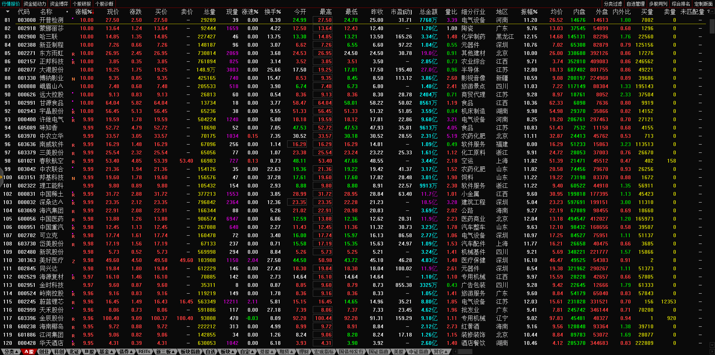
Task: Click the scroll-left arrow after bottom tabs
Action: 455,352
